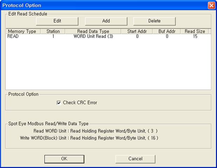Select the Read Data Type column header
The height and width of the screenshot is (168, 217).
93,32
